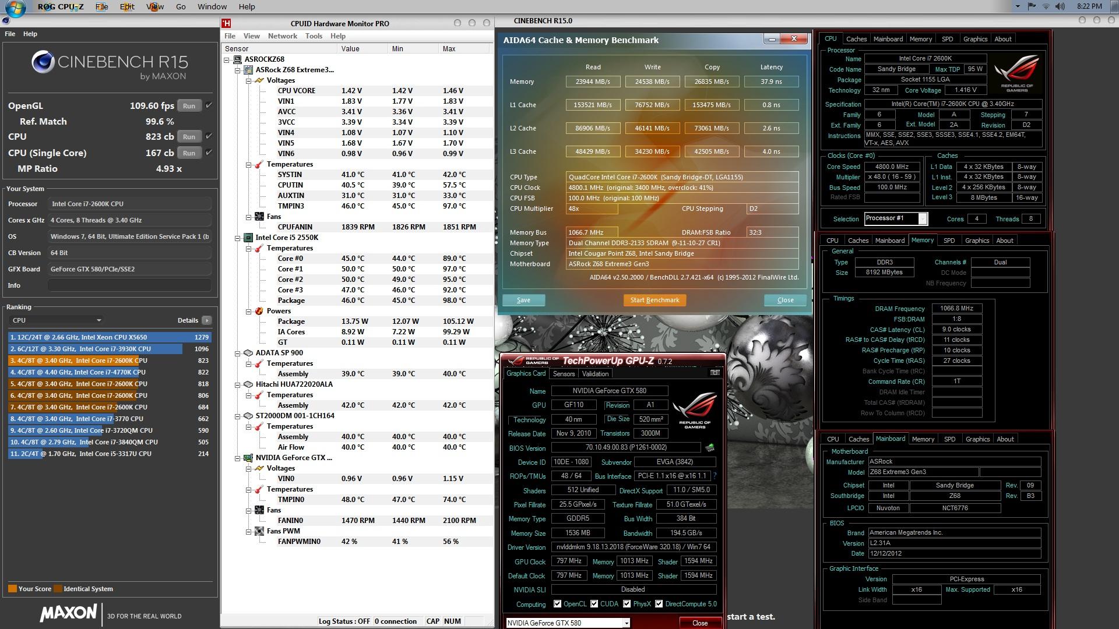Collapse the ADATA SP 900 node
Screen dimensions: 1119x629
(x=237, y=353)
